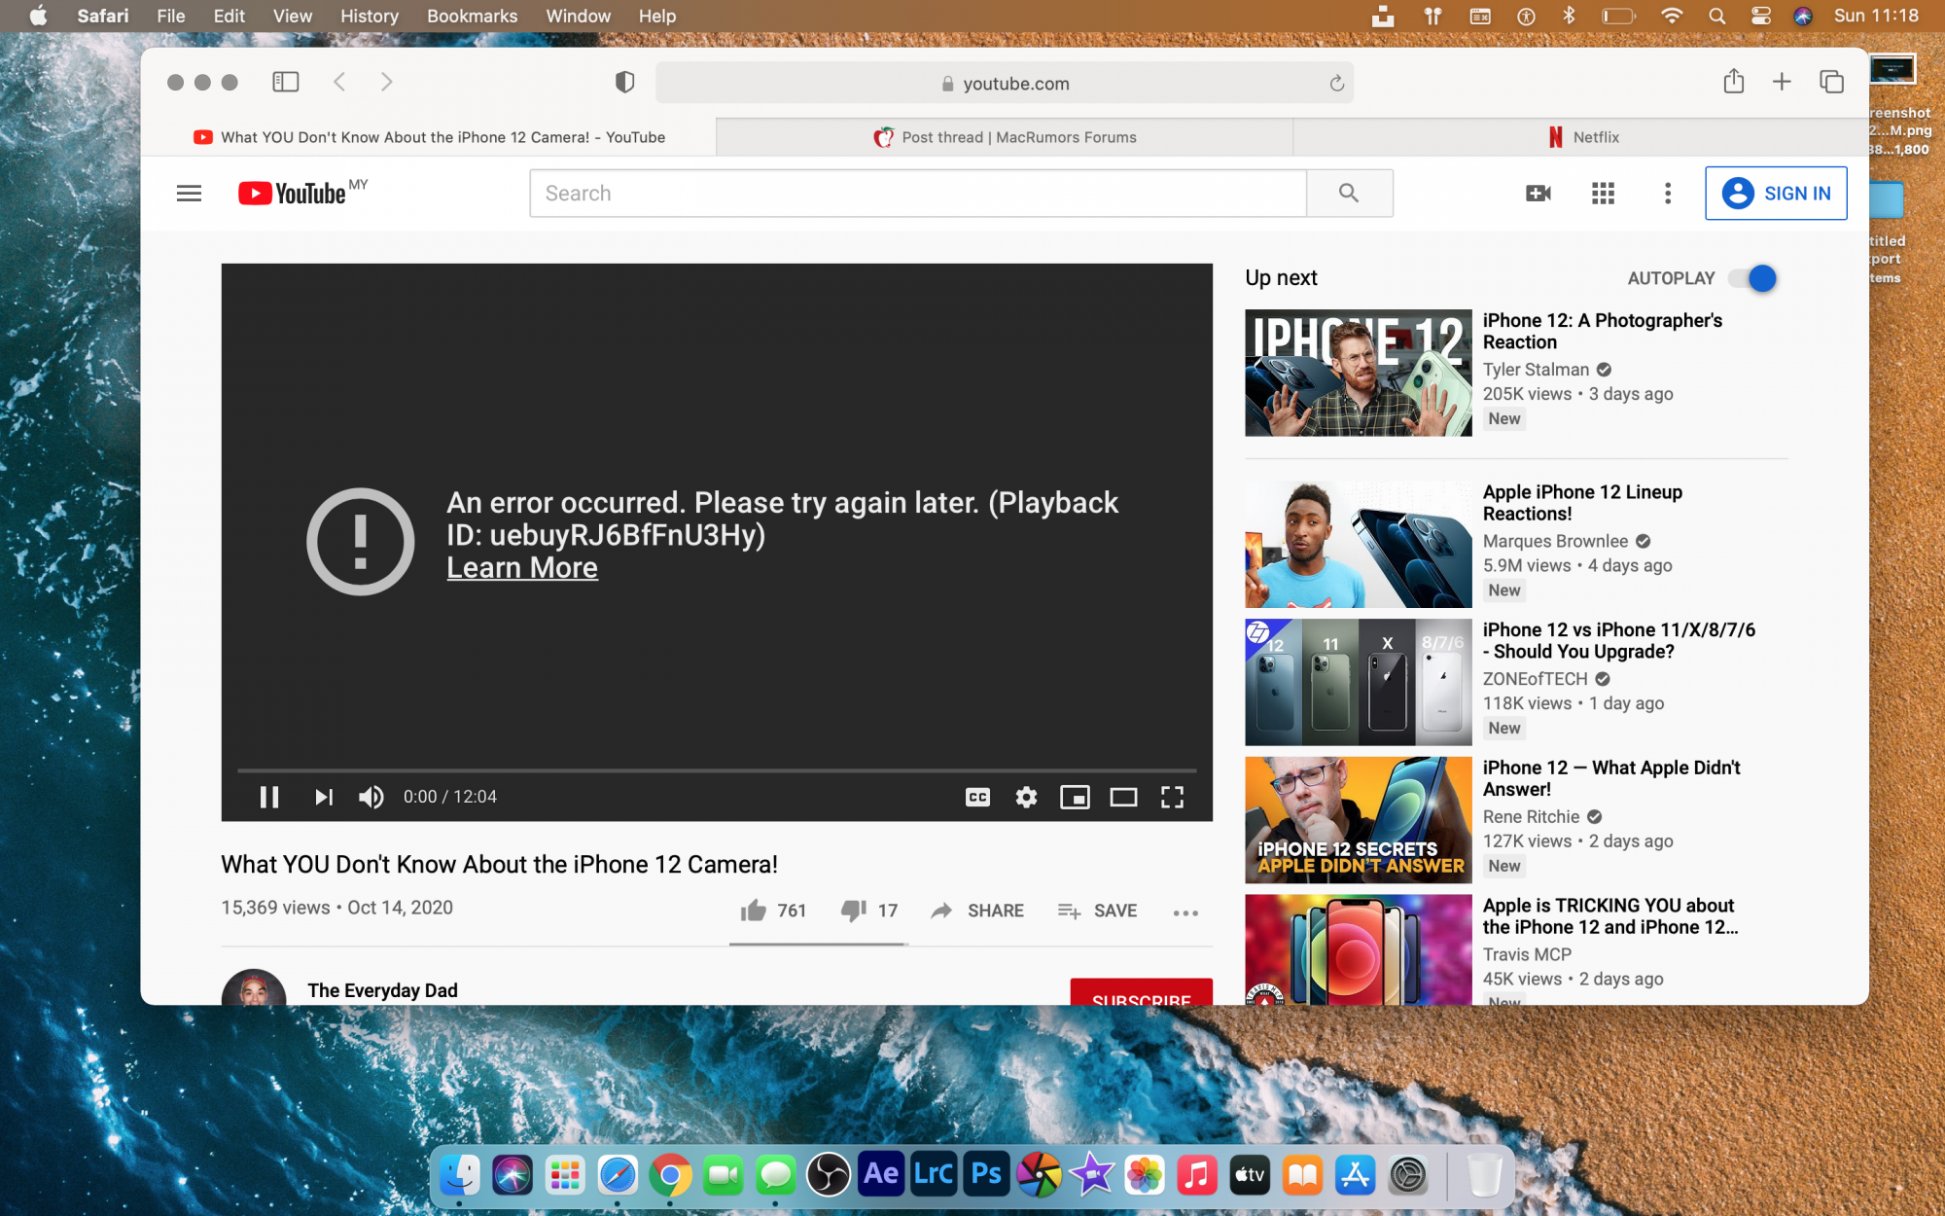The image size is (1945, 1216).
Task: Mute the video volume
Action: [371, 797]
